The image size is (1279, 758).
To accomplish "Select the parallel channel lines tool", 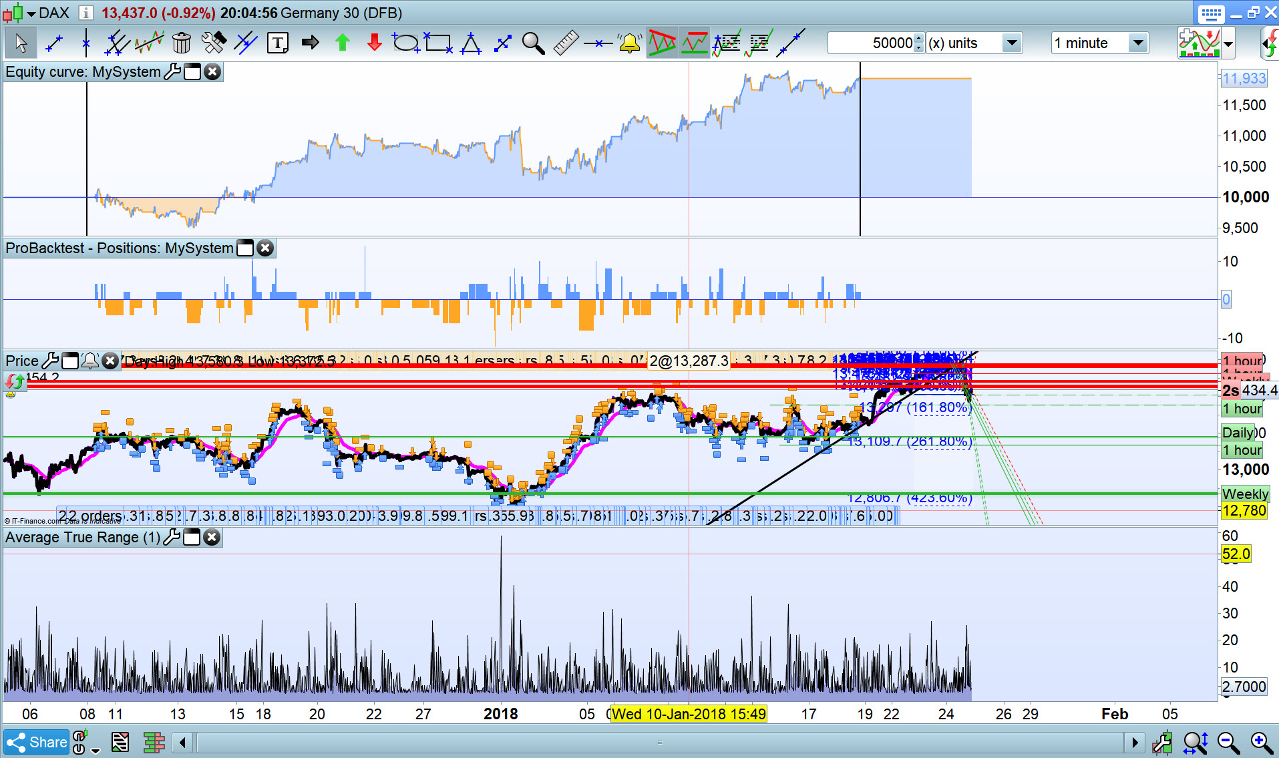I will (117, 43).
